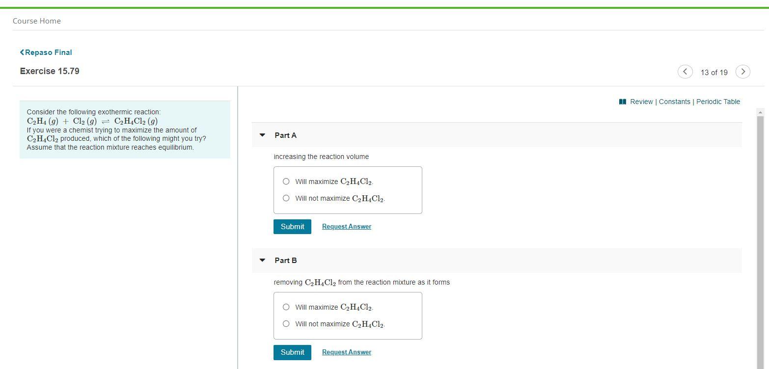Click the Review link
Screen dimensions: 769x369
tap(641, 102)
